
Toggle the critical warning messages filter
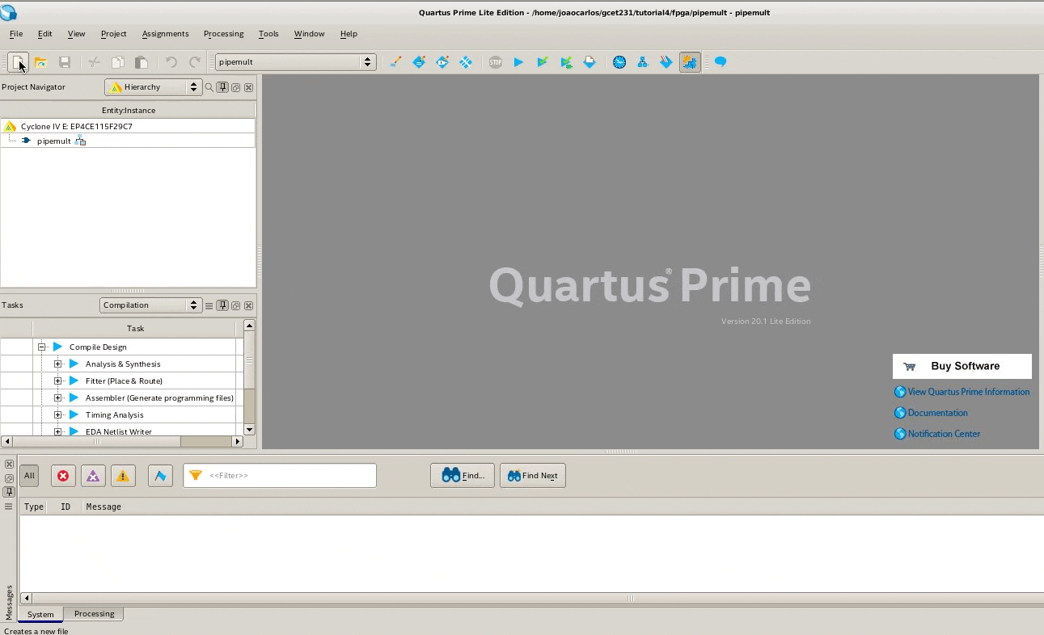click(93, 476)
